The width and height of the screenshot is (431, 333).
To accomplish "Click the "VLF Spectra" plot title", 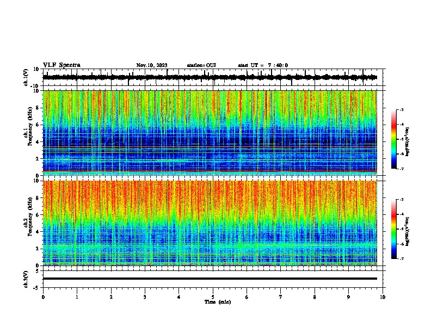I will (x=61, y=65).
